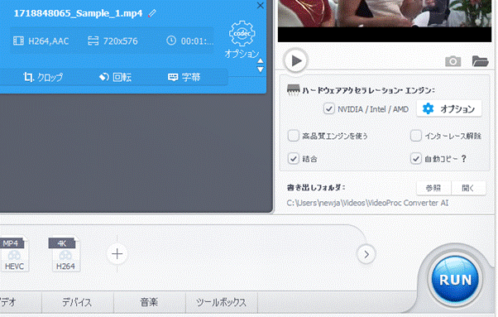Open the codec オプション gear icon
The image size is (498, 317).
pyautogui.click(x=242, y=34)
